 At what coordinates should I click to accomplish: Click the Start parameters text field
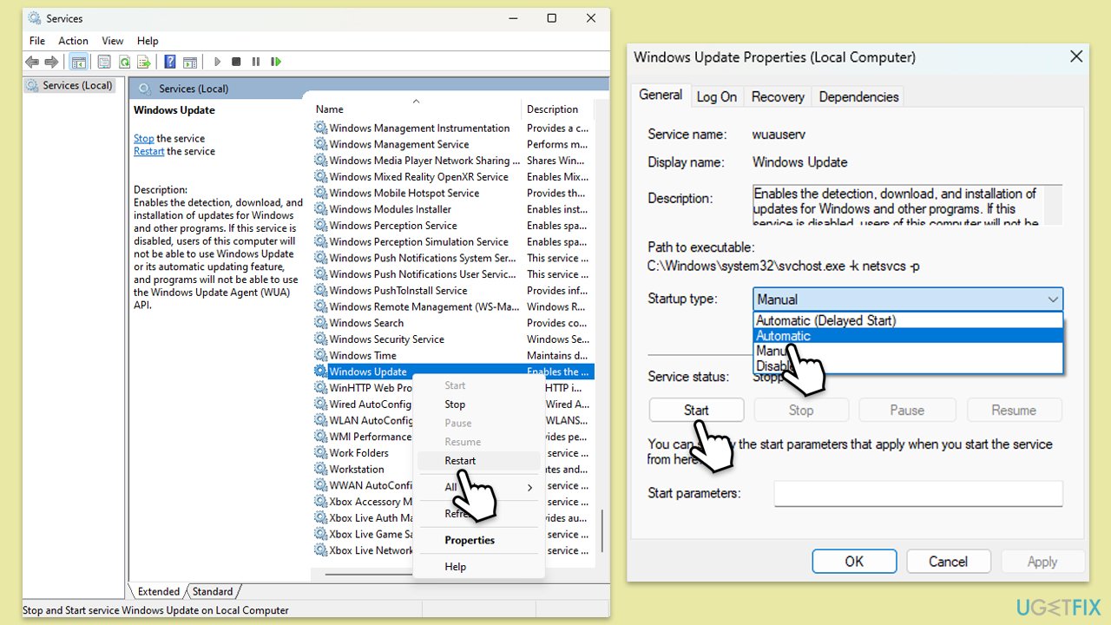click(917, 494)
